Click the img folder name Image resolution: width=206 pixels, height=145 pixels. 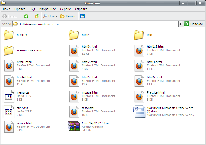tap(150, 35)
